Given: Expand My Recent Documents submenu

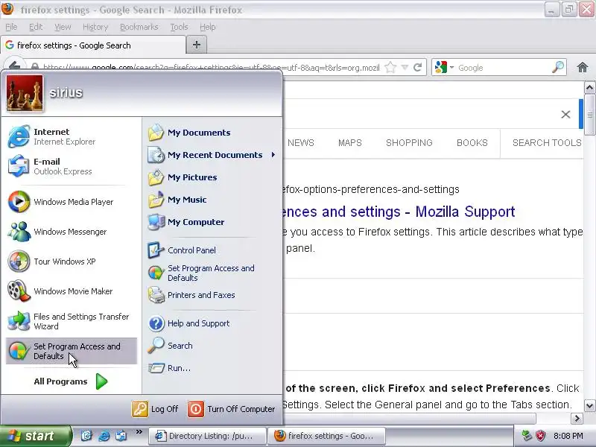Looking at the screenshot, I should tap(213, 155).
